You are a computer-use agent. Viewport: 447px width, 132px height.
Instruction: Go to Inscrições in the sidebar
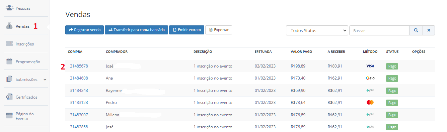tap(25, 44)
